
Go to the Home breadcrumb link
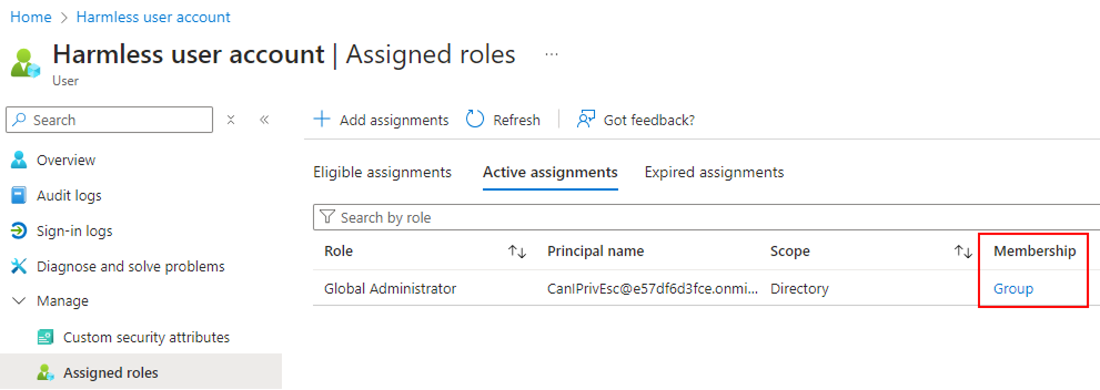pyautogui.click(x=31, y=17)
